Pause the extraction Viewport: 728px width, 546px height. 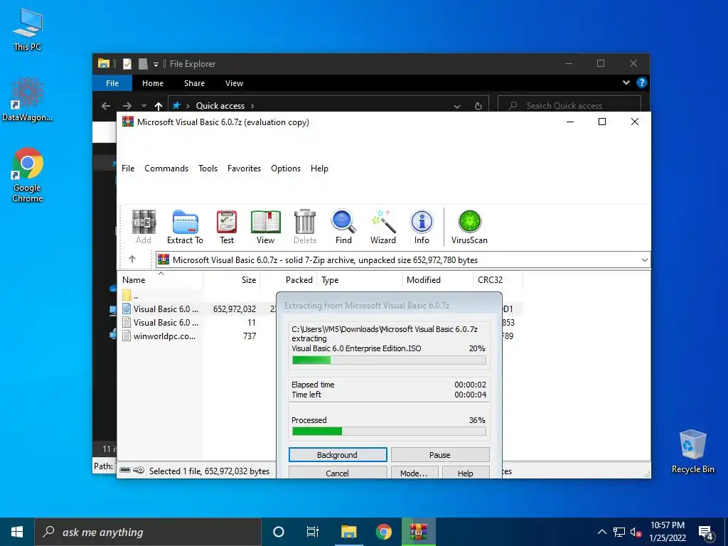pos(439,455)
